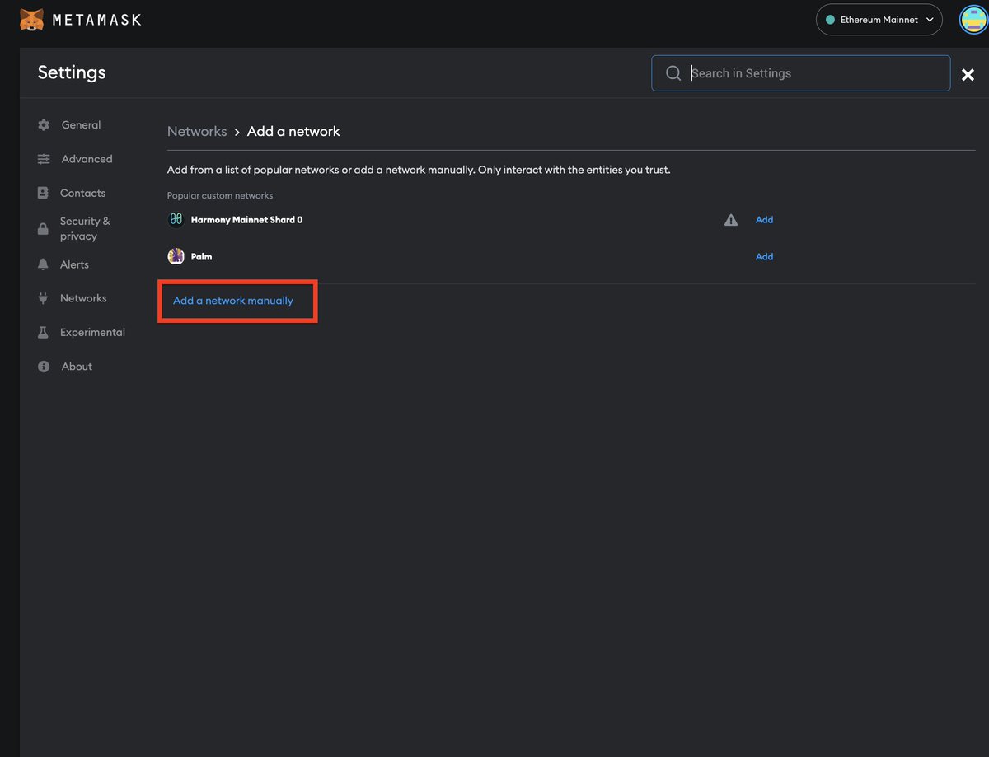Click the warning triangle beside Harmony Mainnet
This screenshot has width=989, height=757.
(x=731, y=219)
